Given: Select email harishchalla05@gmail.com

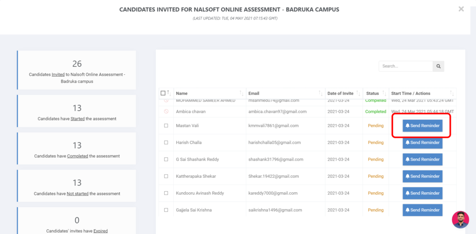Looking at the screenshot, I should pos(275,143).
